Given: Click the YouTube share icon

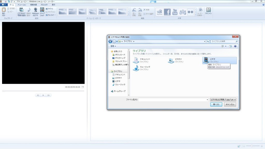Looking at the screenshot, I should (175, 12).
